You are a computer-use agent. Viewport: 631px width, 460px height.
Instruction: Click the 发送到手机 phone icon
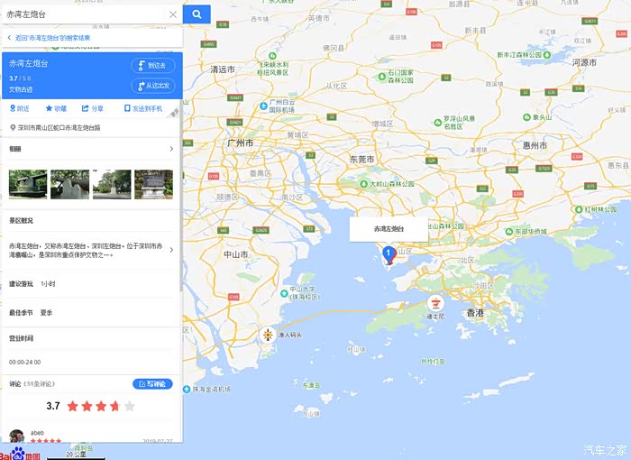[127, 108]
